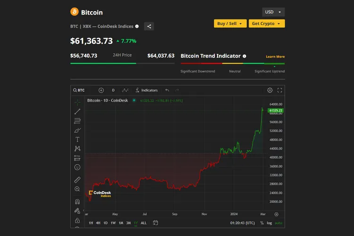354x236 pixels.
Task: Click the Neutral trend label
Action: click(235, 71)
